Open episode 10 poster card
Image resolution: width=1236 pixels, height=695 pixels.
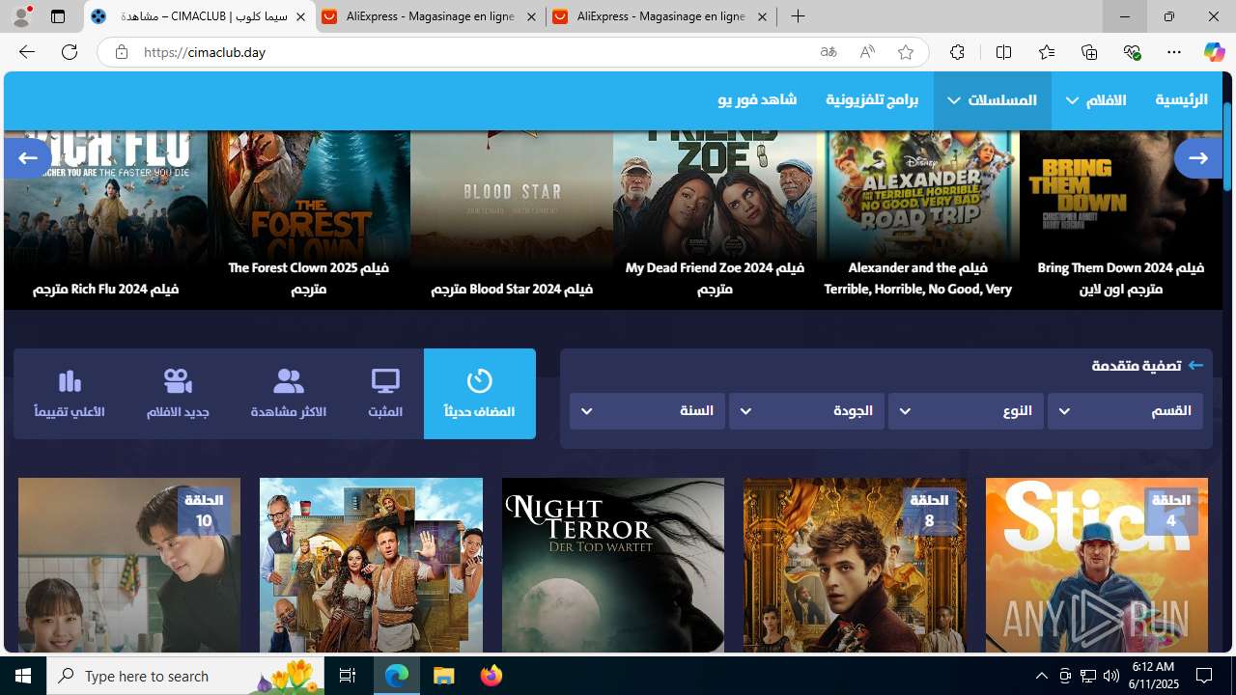point(129,566)
